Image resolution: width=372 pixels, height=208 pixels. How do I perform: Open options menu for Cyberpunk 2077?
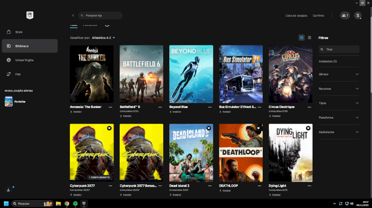(x=110, y=186)
